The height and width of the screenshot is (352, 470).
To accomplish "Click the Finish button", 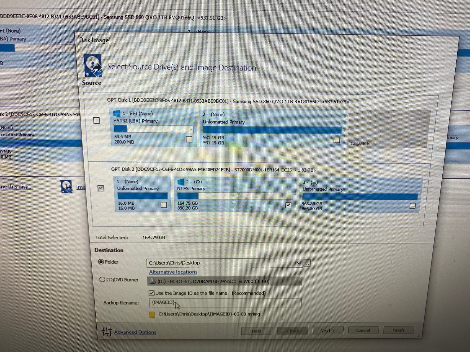I will [398, 330].
